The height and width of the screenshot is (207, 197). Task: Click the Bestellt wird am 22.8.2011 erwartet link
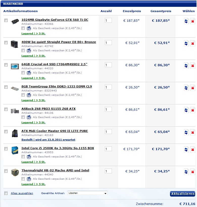(x=48, y=140)
